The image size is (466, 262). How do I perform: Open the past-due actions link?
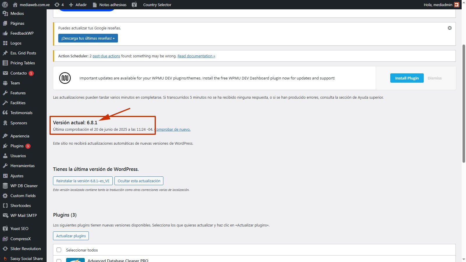point(106,56)
